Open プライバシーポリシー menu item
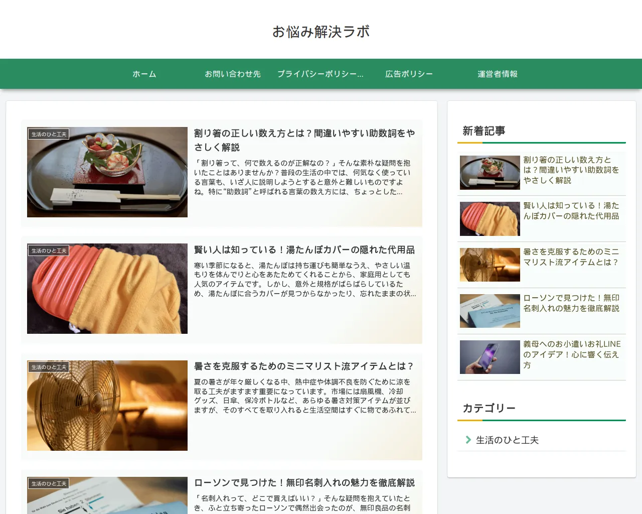The image size is (642, 514). (321, 74)
